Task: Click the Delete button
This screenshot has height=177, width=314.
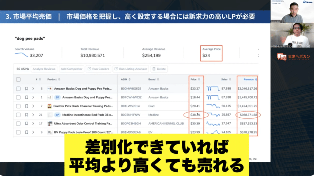Action: pos(159,69)
